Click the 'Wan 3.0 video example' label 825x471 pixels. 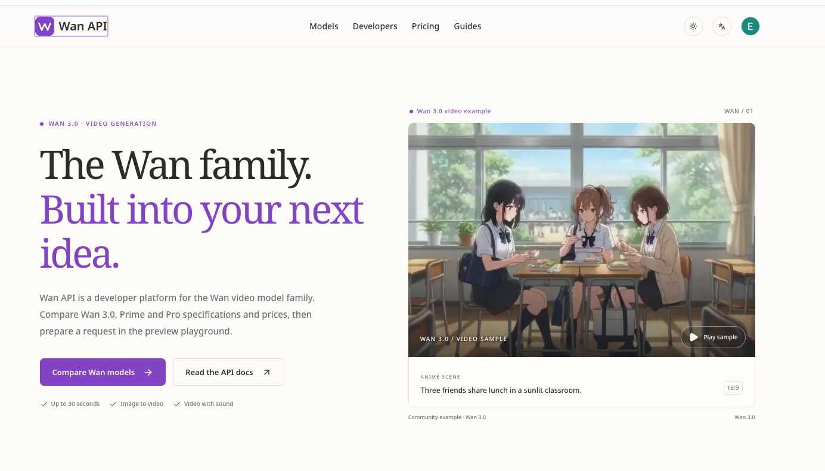[454, 111]
